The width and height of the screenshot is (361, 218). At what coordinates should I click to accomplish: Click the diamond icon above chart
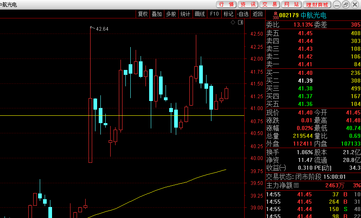233,22
